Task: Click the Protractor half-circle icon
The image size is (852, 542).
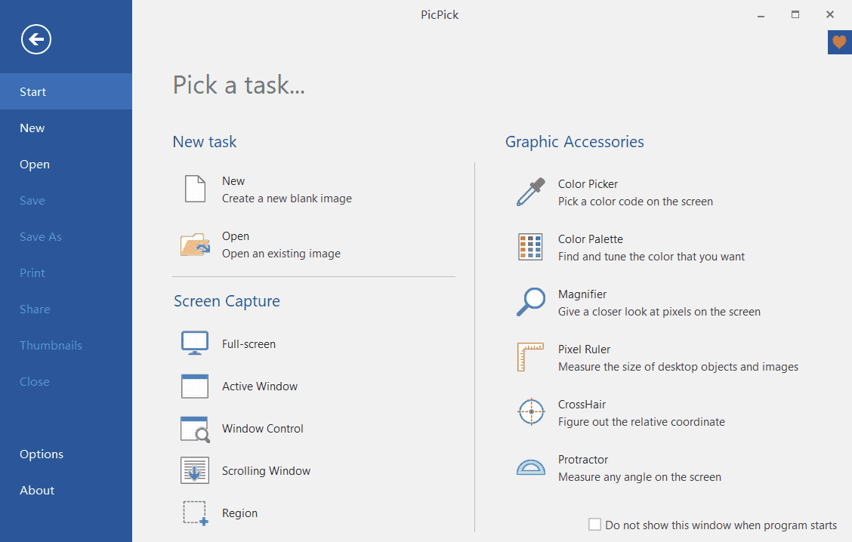Action: (x=531, y=467)
